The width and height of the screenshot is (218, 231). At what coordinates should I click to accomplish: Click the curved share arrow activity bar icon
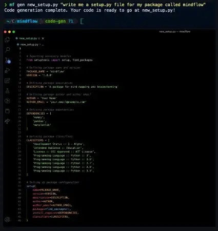pyautogui.click(x=7, y=121)
